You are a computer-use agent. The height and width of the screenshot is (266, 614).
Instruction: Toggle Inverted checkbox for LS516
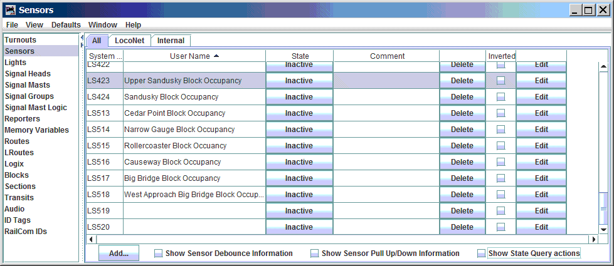click(x=501, y=162)
